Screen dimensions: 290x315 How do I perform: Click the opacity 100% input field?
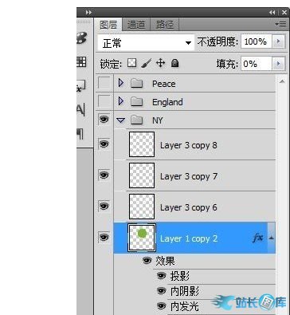[x=256, y=41]
